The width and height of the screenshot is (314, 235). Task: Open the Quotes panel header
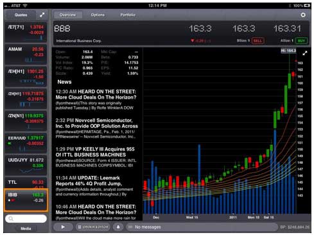click(x=21, y=15)
